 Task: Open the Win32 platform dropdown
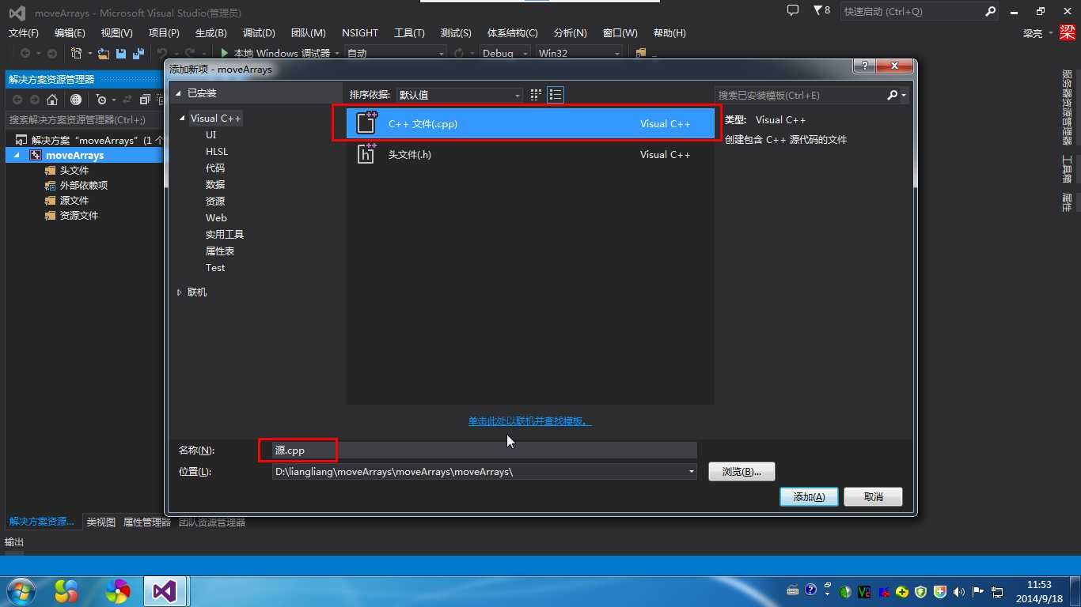[x=579, y=53]
